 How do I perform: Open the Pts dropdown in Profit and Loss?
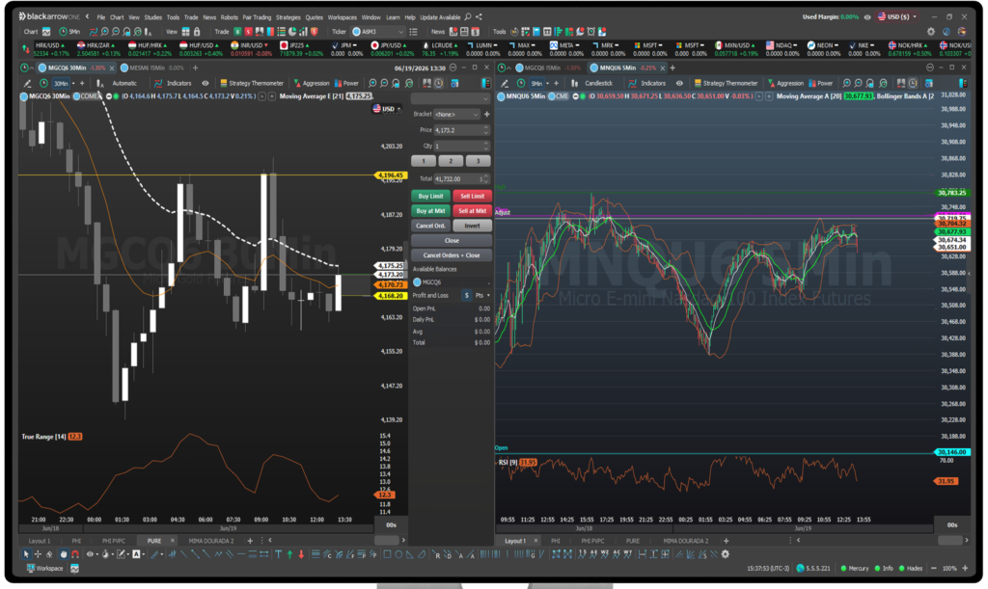(482, 295)
